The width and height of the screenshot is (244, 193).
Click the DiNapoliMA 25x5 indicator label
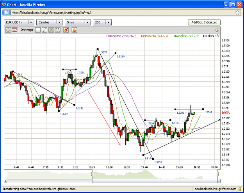point(121,36)
